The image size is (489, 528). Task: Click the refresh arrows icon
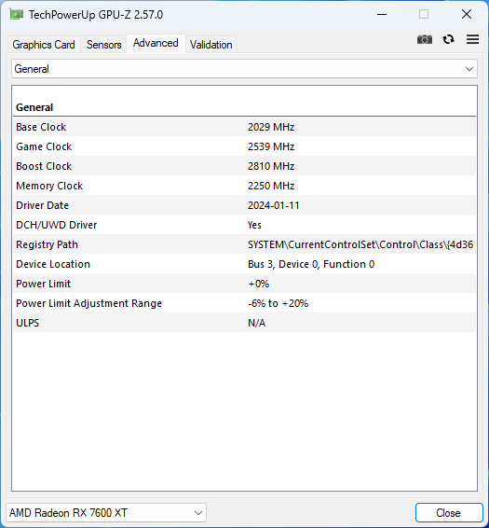coord(448,39)
